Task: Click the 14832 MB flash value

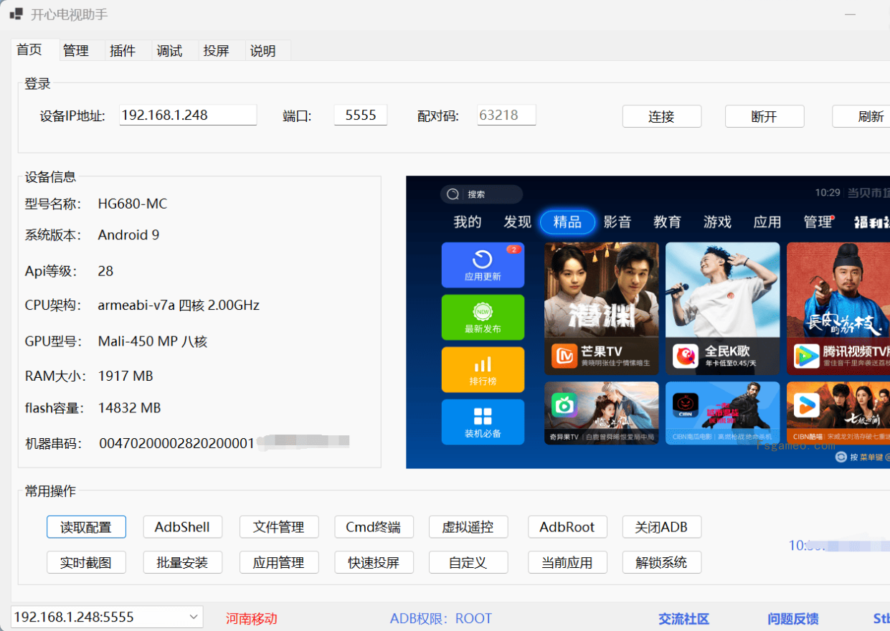Action: 129,408
